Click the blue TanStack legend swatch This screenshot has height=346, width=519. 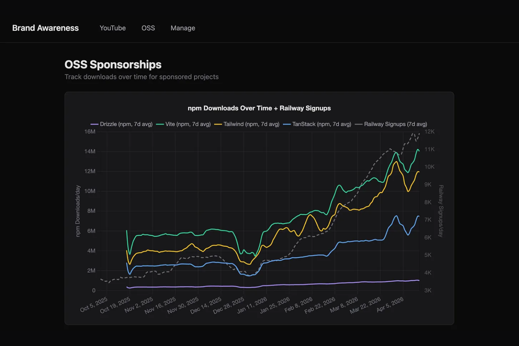point(287,124)
